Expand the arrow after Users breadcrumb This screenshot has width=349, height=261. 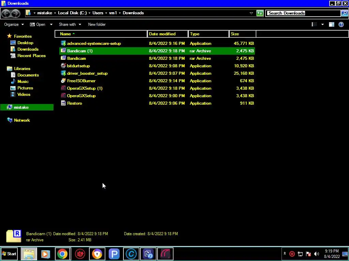point(106,13)
